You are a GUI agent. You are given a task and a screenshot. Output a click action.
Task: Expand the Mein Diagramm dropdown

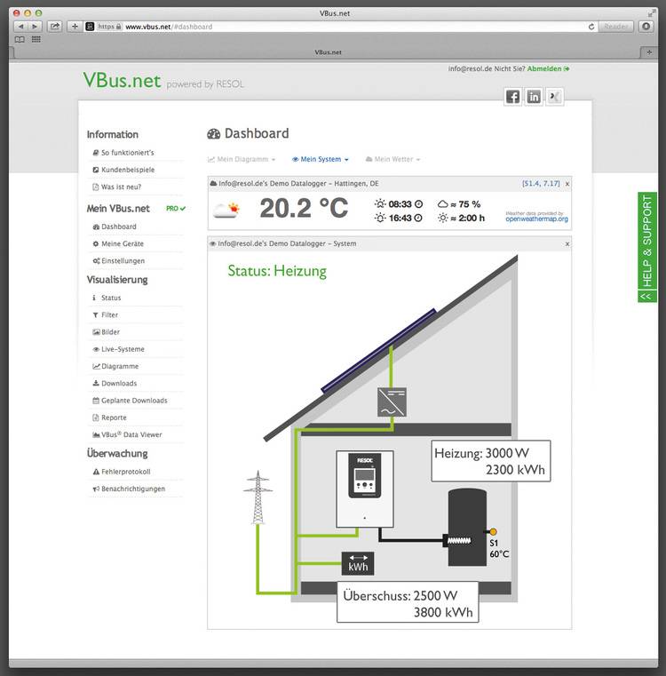click(x=242, y=160)
